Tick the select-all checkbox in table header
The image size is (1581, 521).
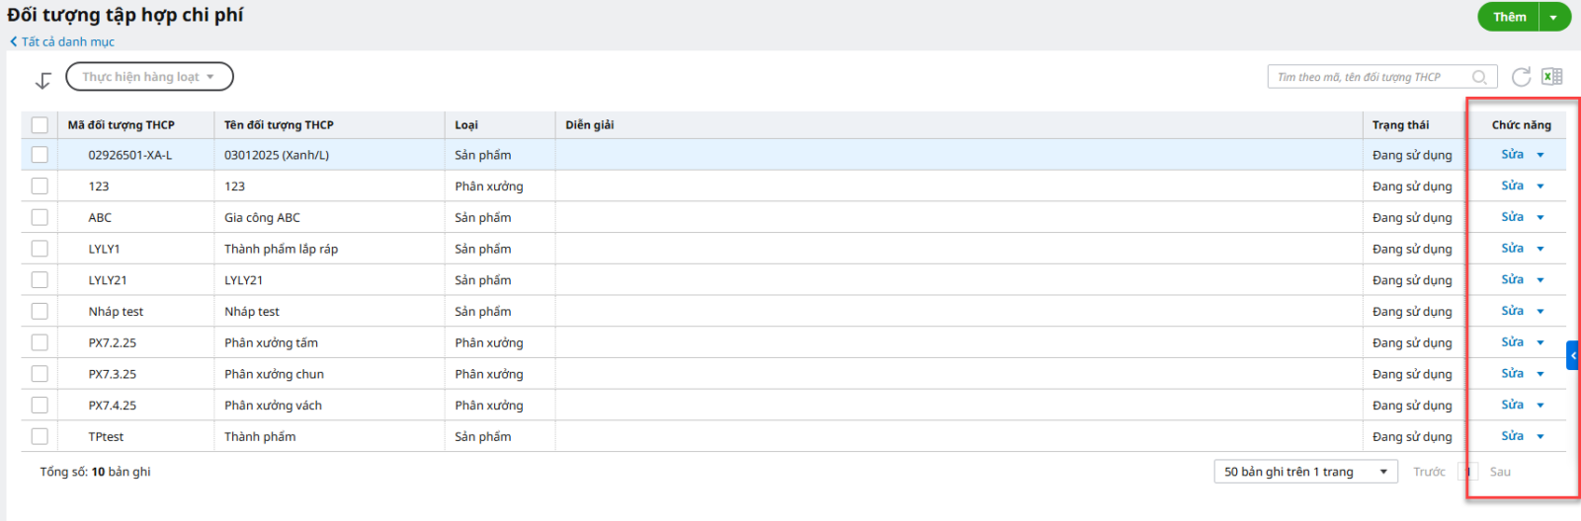(x=40, y=125)
